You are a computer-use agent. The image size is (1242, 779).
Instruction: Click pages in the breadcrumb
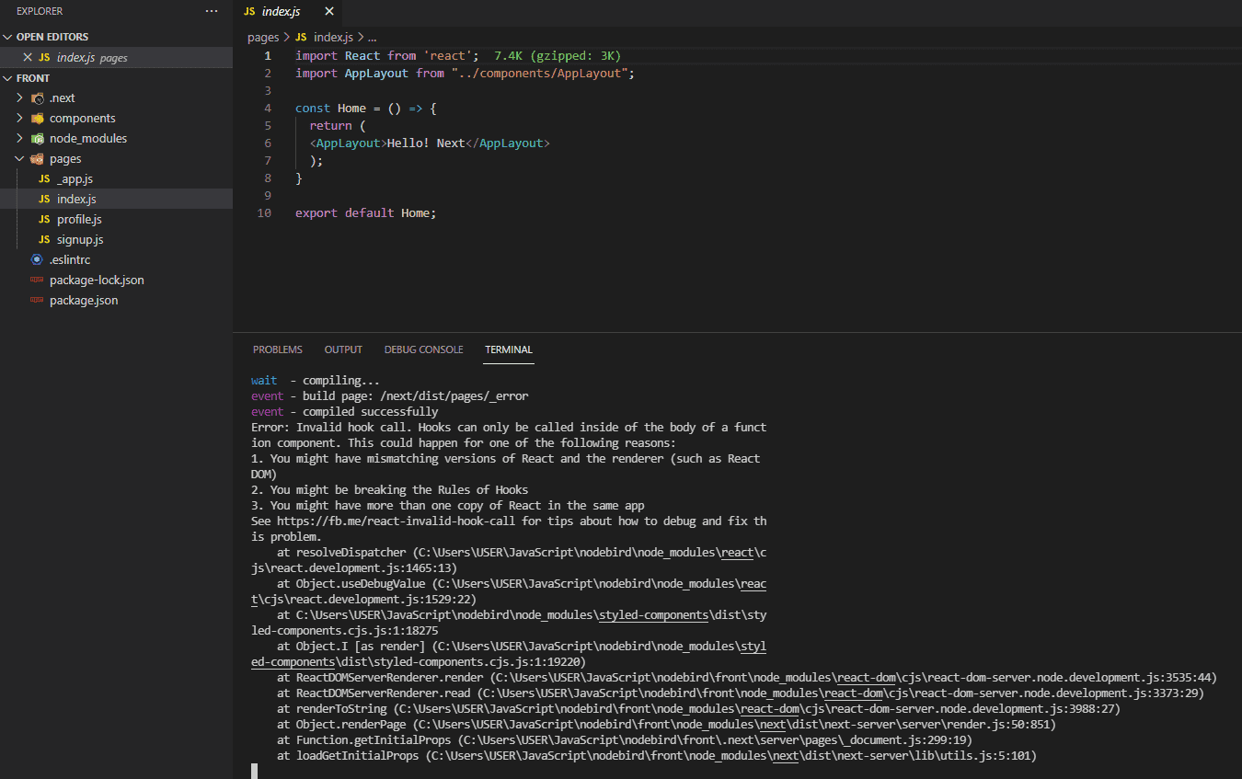click(x=263, y=38)
